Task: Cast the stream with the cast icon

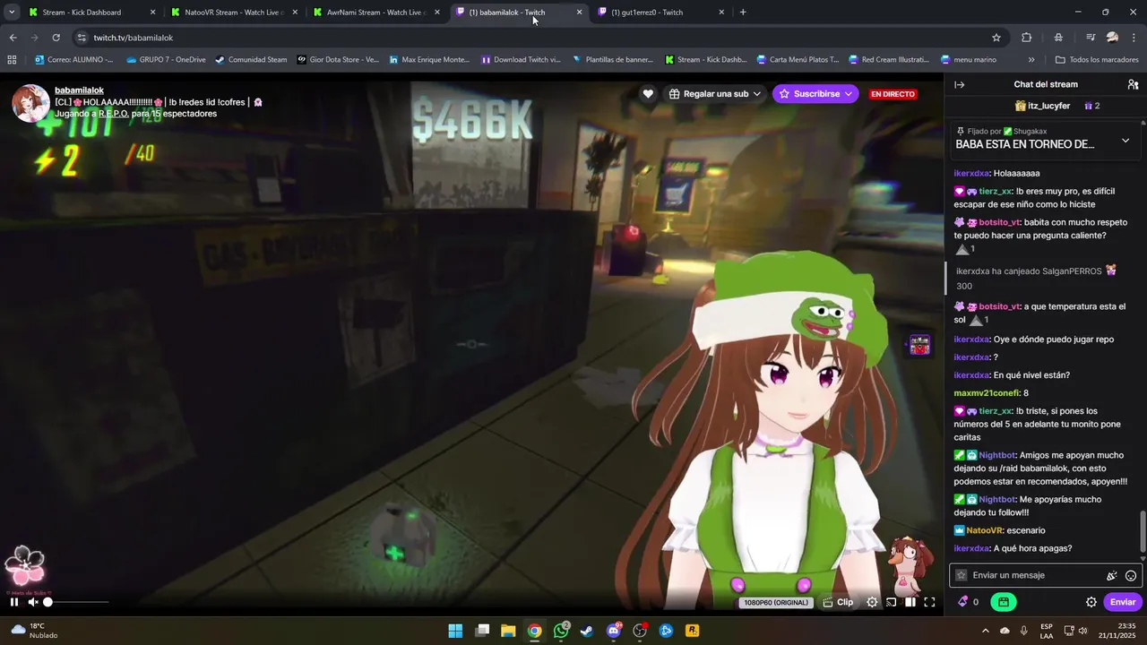Action: tap(892, 602)
